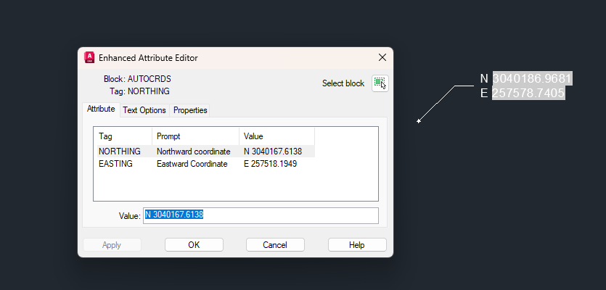Open the Properties tab
The width and height of the screenshot is (606, 290).
[x=190, y=110]
